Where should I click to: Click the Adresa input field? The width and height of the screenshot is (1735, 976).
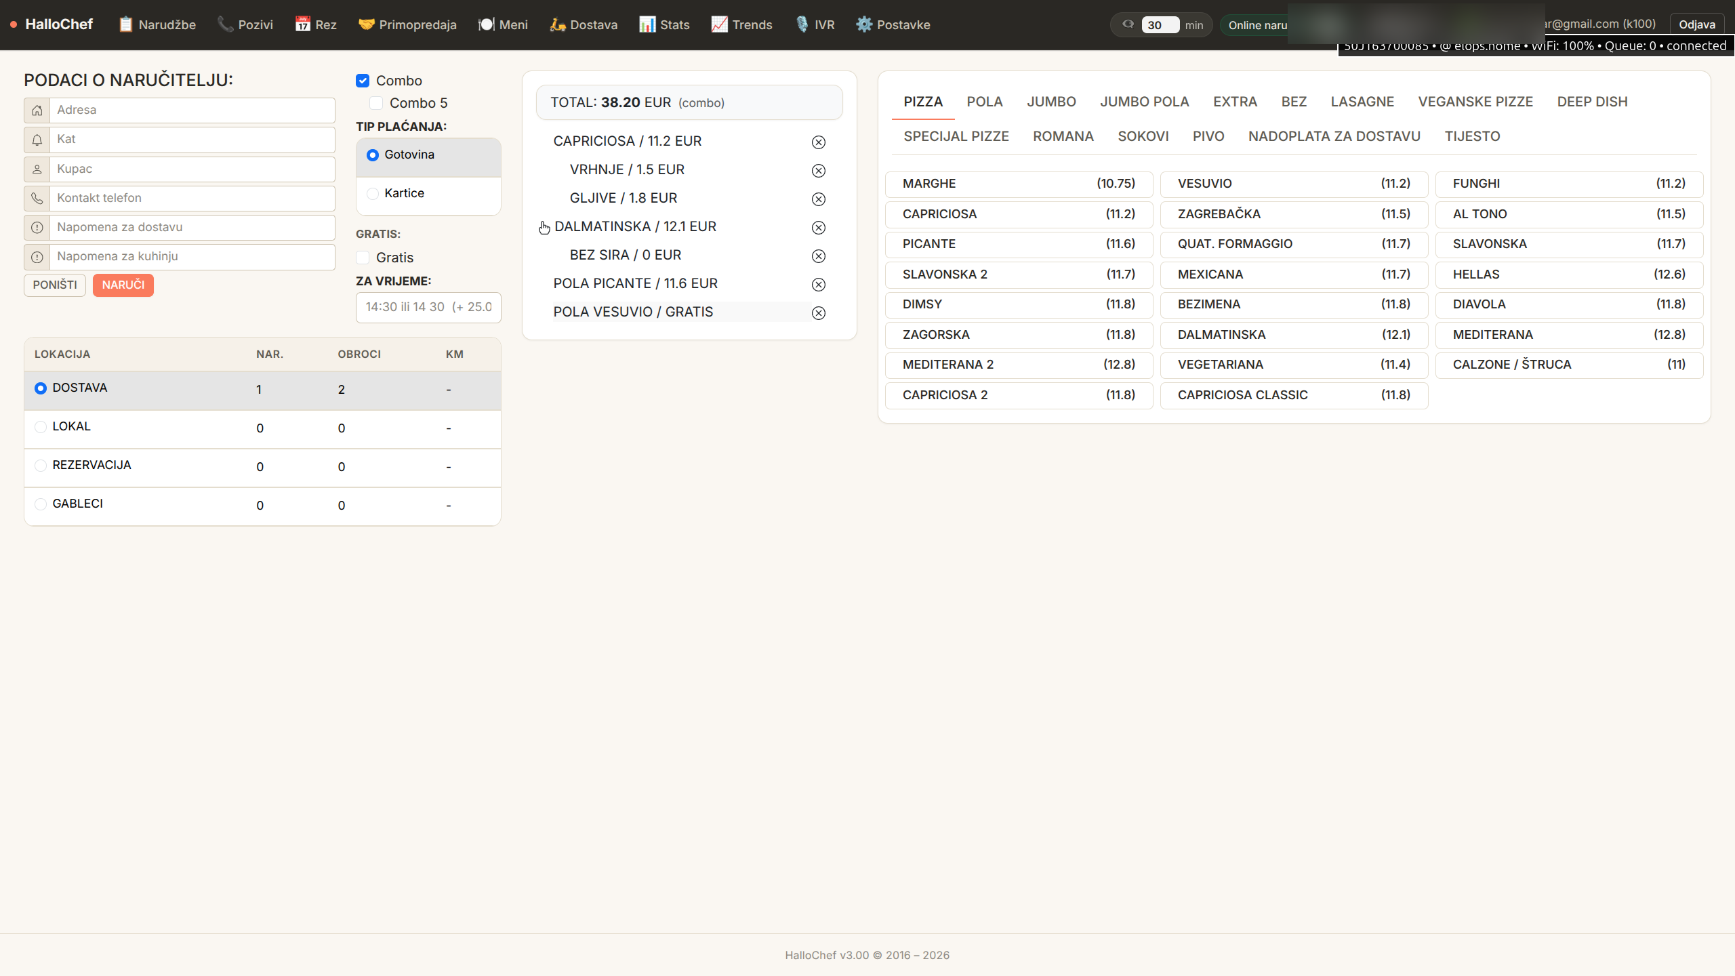[192, 110]
